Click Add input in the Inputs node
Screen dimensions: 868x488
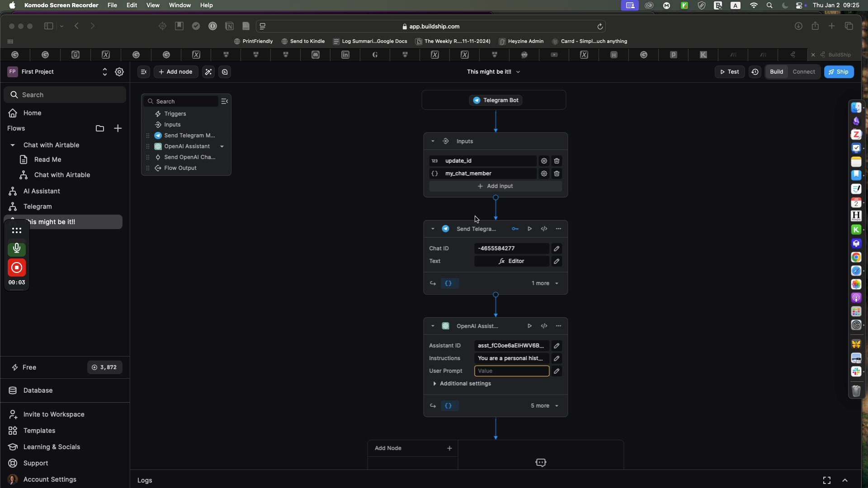(495, 186)
